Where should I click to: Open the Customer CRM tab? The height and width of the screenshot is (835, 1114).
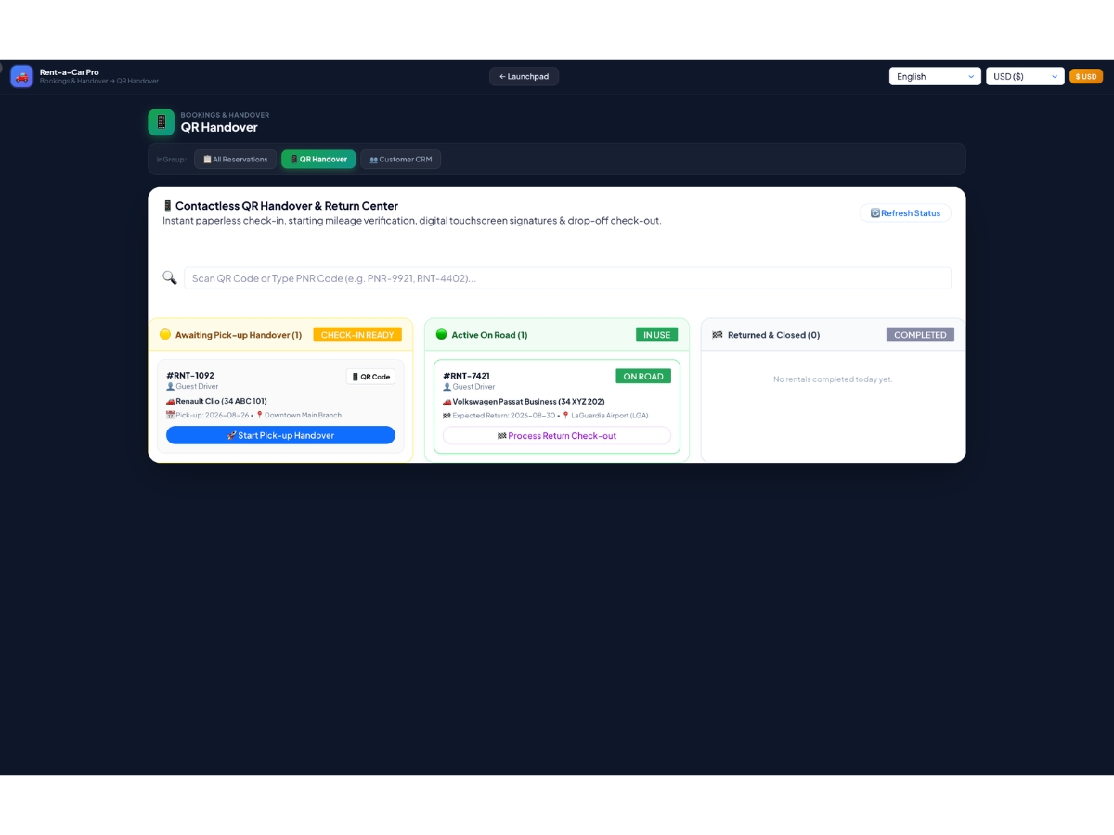pos(401,160)
